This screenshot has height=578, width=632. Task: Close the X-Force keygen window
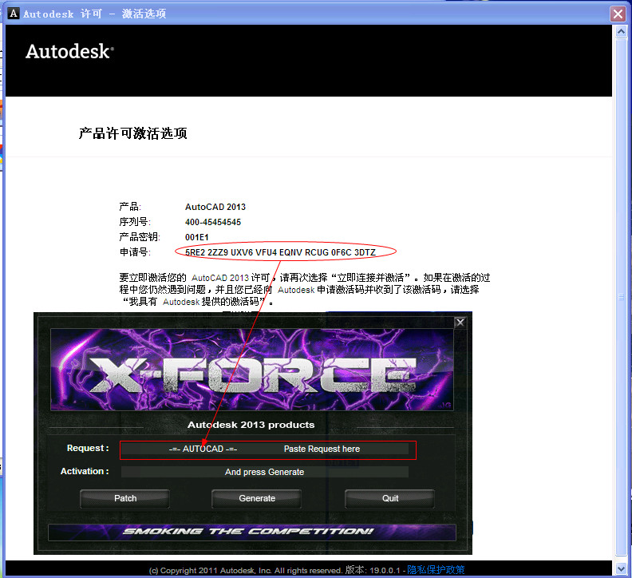460,323
